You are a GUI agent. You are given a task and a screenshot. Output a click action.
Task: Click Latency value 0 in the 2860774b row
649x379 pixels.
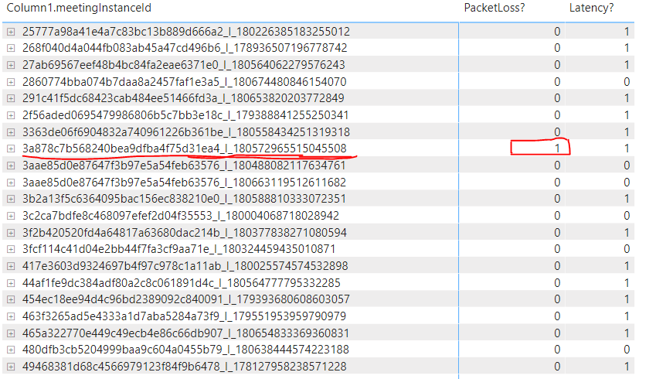[627, 82]
